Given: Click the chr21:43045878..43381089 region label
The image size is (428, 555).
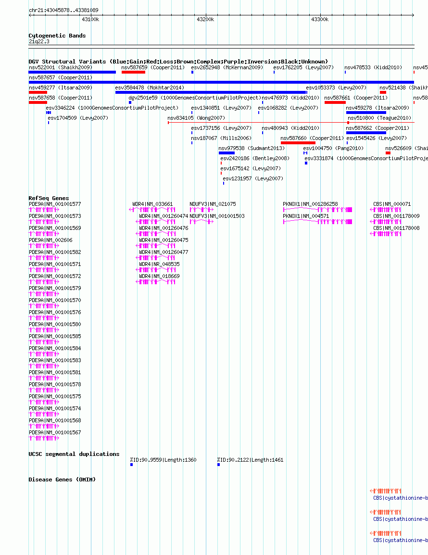Looking at the screenshot, I should [64, 10].
